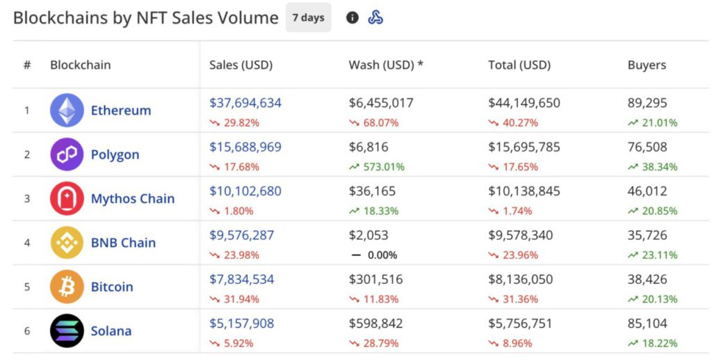Click the BNB Chain logo icon
The width and height of the screenshot is (712, 361).
coord(67,243)
